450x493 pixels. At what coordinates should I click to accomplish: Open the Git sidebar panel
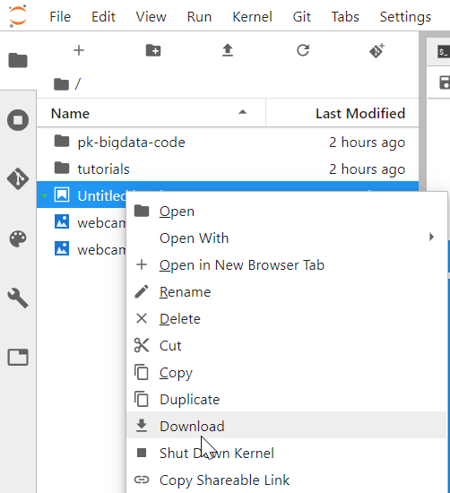[18, 179]
